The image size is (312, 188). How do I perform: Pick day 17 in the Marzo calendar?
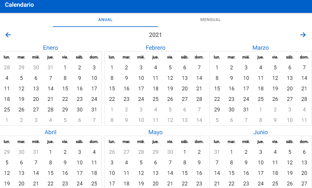(x=246, y=89)
